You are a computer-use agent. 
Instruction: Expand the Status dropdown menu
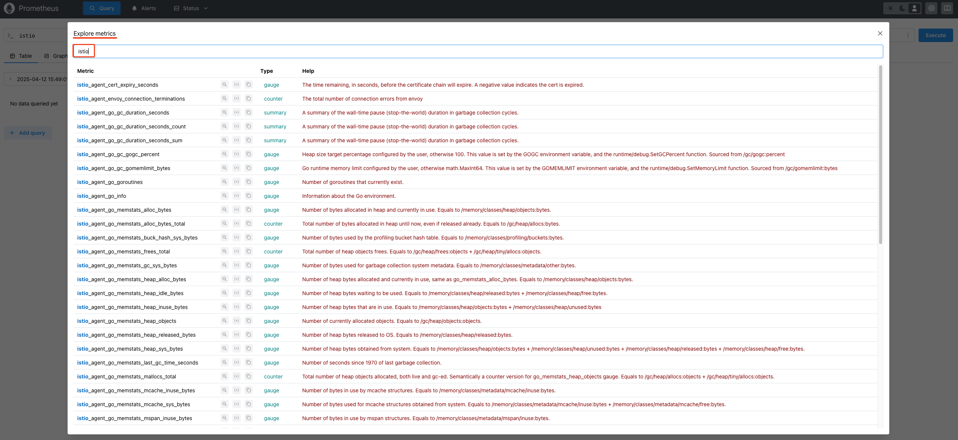click(x=191, y=8)
